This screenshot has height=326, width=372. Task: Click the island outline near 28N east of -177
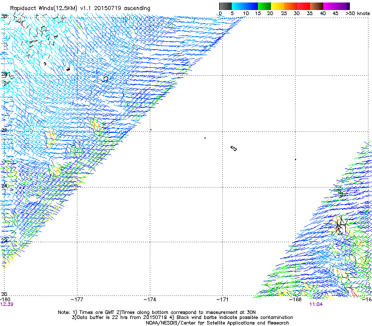coord(105,79)
